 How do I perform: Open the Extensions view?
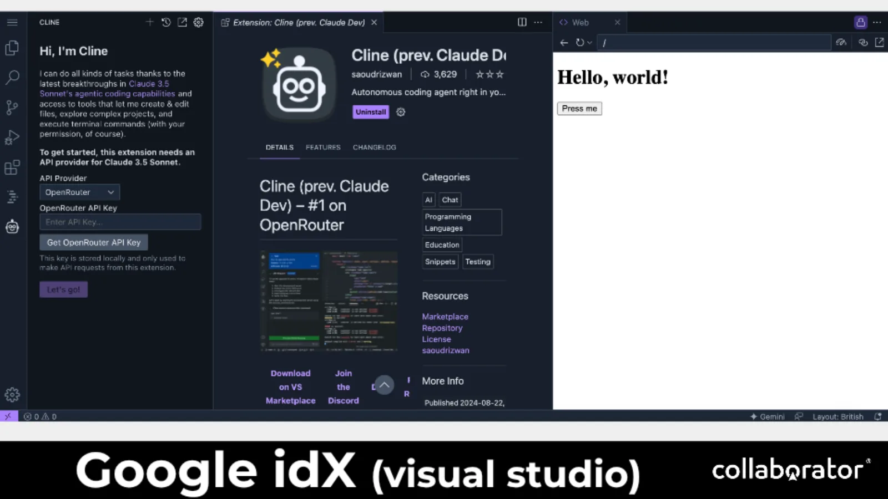[12, 167]
